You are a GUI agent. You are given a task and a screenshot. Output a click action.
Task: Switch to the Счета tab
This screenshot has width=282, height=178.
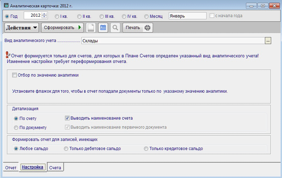click(55, 168)
